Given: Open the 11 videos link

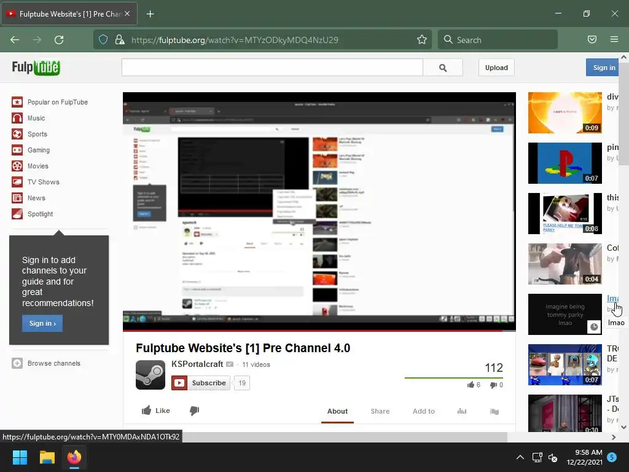Looking at the screenshot, I should pyautogui.click(x=256, y=364).
